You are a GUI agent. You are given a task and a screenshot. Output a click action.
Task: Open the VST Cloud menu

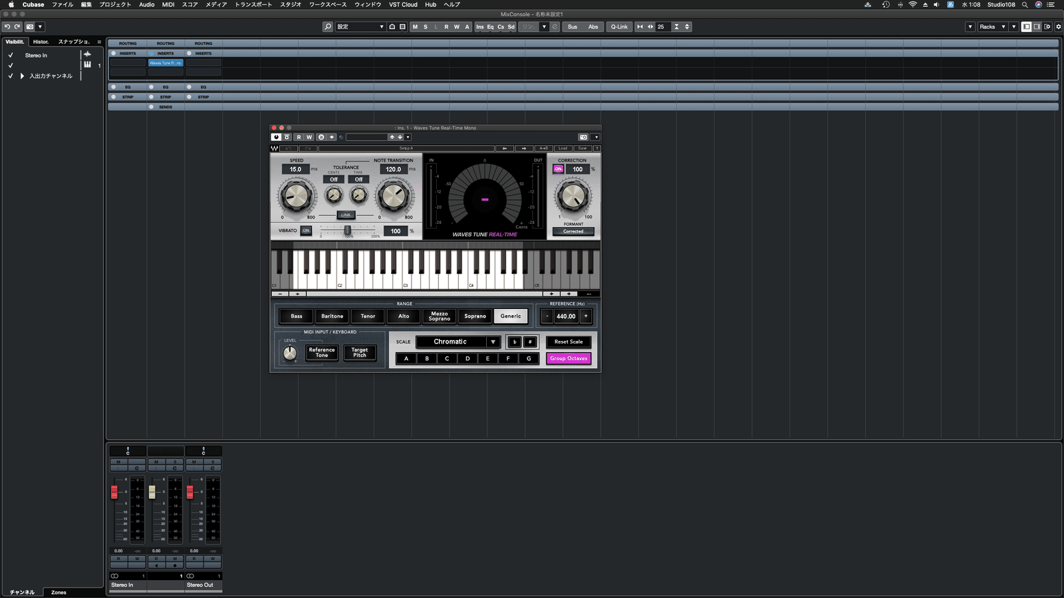(x=403, y=5)
